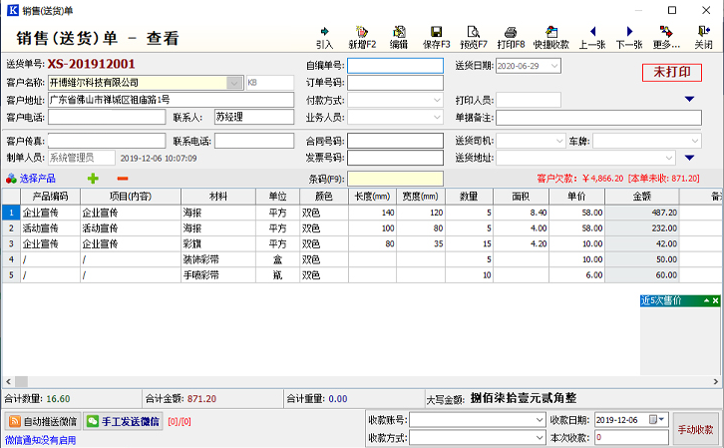This screenshot has width=724, height=448.
Task: Click blue triangle beside 打印人员 field
Action: click(689, 99)
